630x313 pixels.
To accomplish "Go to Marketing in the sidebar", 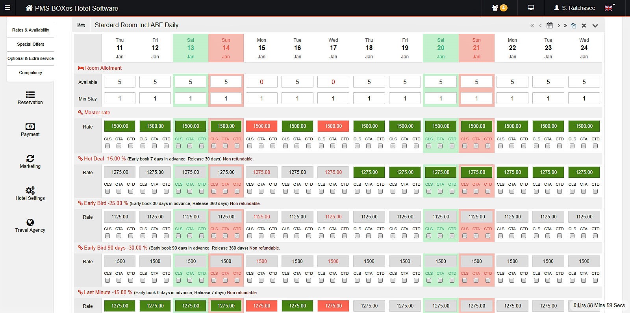I will 30,162.
